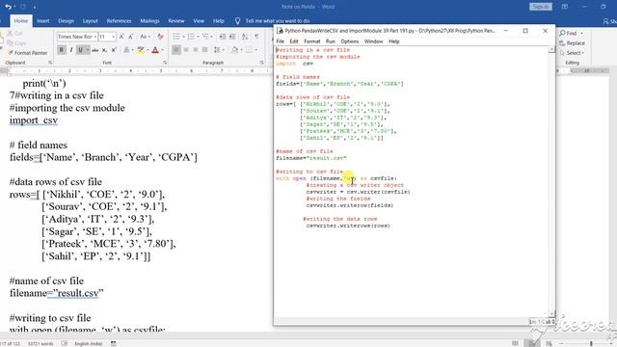Open highlight color dropdown arrow
The width and height of the screenshot is (617, 347).
tap(148, 50)
